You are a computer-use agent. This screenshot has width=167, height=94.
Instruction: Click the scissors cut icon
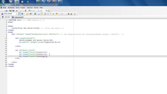[x=21, y=11]
